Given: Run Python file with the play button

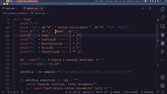Looking at the screenshot, I should tap(143, 8).
